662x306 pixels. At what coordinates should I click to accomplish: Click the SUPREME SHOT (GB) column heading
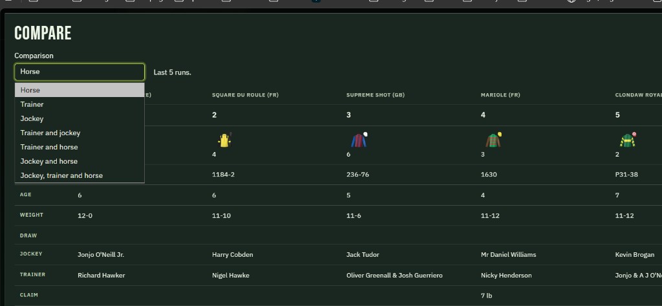(376, 95)
